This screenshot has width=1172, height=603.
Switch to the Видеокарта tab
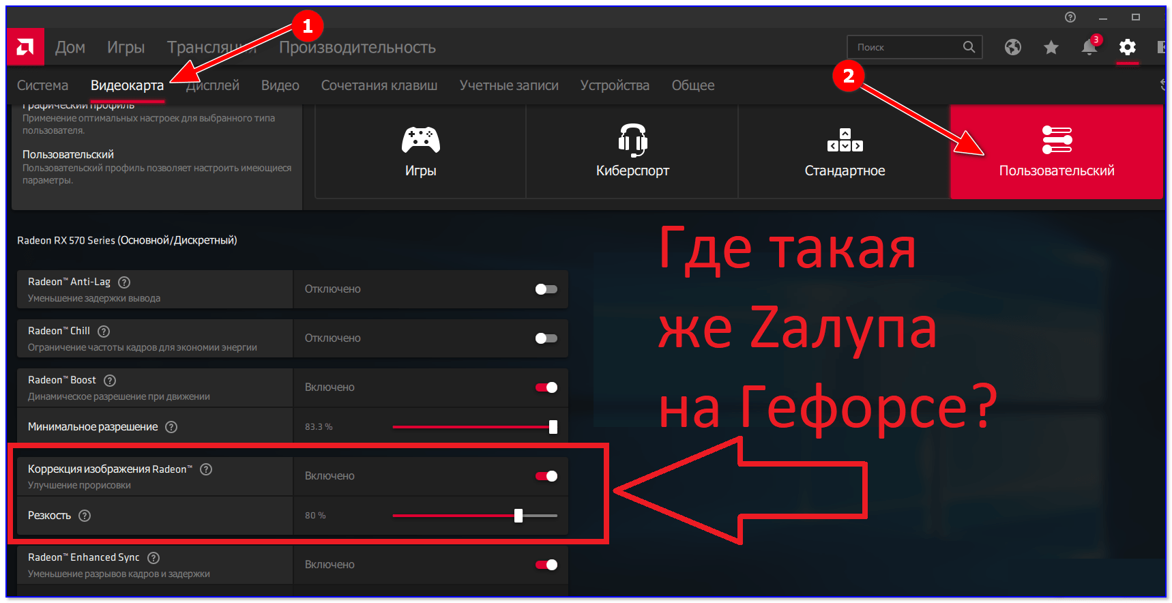pos(128,85)
